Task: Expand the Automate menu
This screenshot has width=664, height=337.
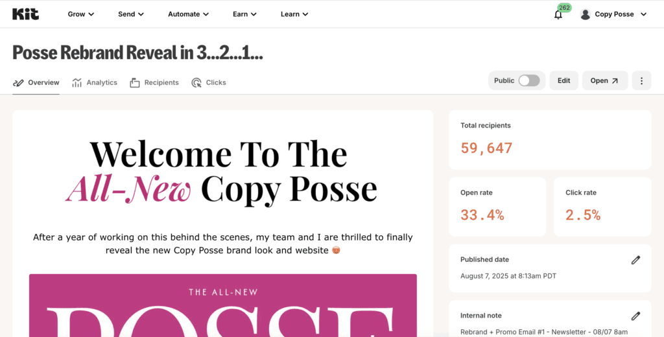Action: 189,14
